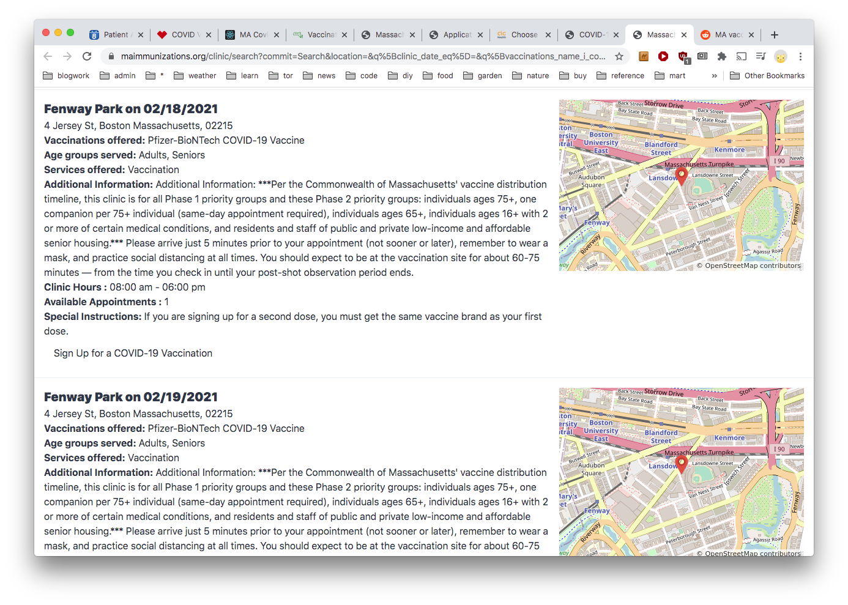
Task: Click the red play button extension icon
Action: [x=663, y=56]
